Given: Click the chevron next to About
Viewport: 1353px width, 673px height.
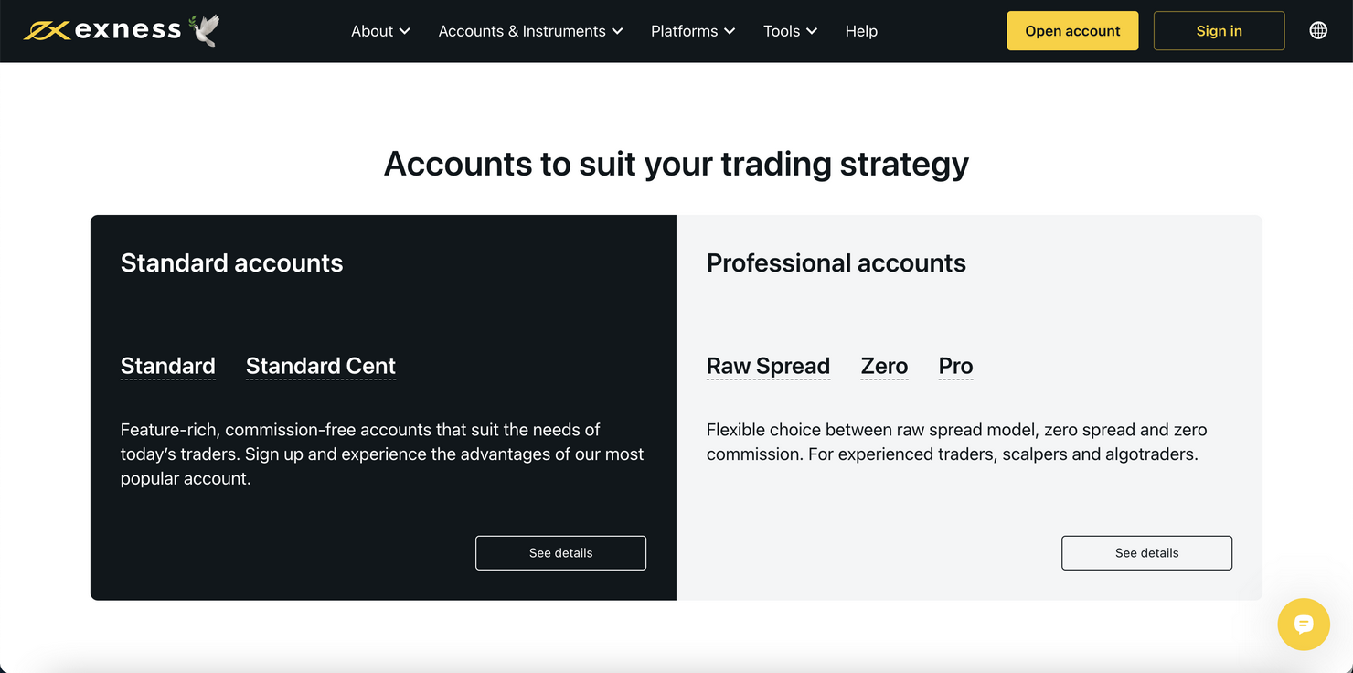Looking at the screenshot, I should click(x=405, y=30).
